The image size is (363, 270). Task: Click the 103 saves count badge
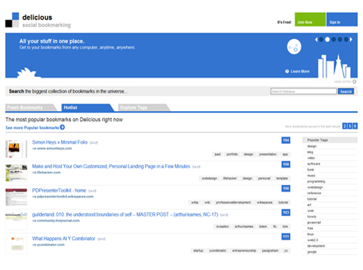coord(286,213)
